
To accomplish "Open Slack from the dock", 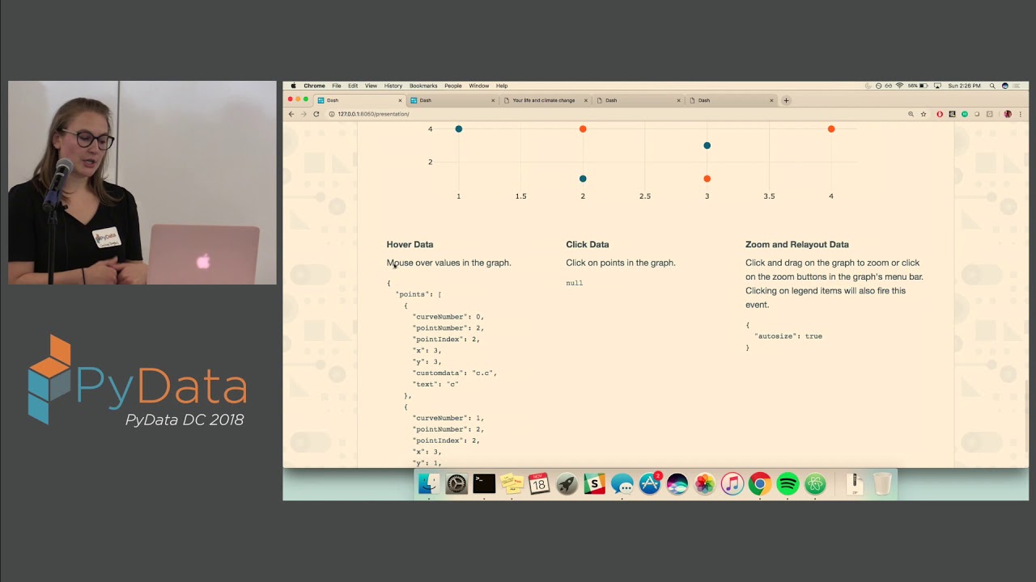I will click(x=595, y=483).
